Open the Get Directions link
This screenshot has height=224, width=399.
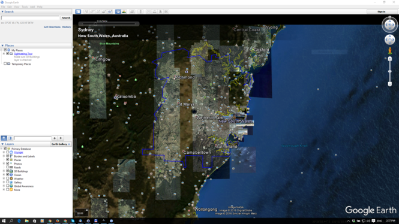pos(52,27)
